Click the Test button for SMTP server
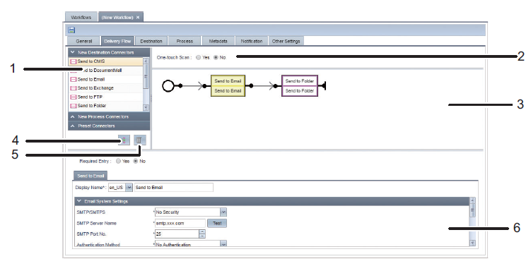 coord(217,223)
